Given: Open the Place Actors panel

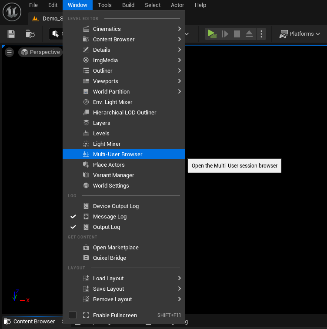Looking at the screenshot, I should 109,165.
